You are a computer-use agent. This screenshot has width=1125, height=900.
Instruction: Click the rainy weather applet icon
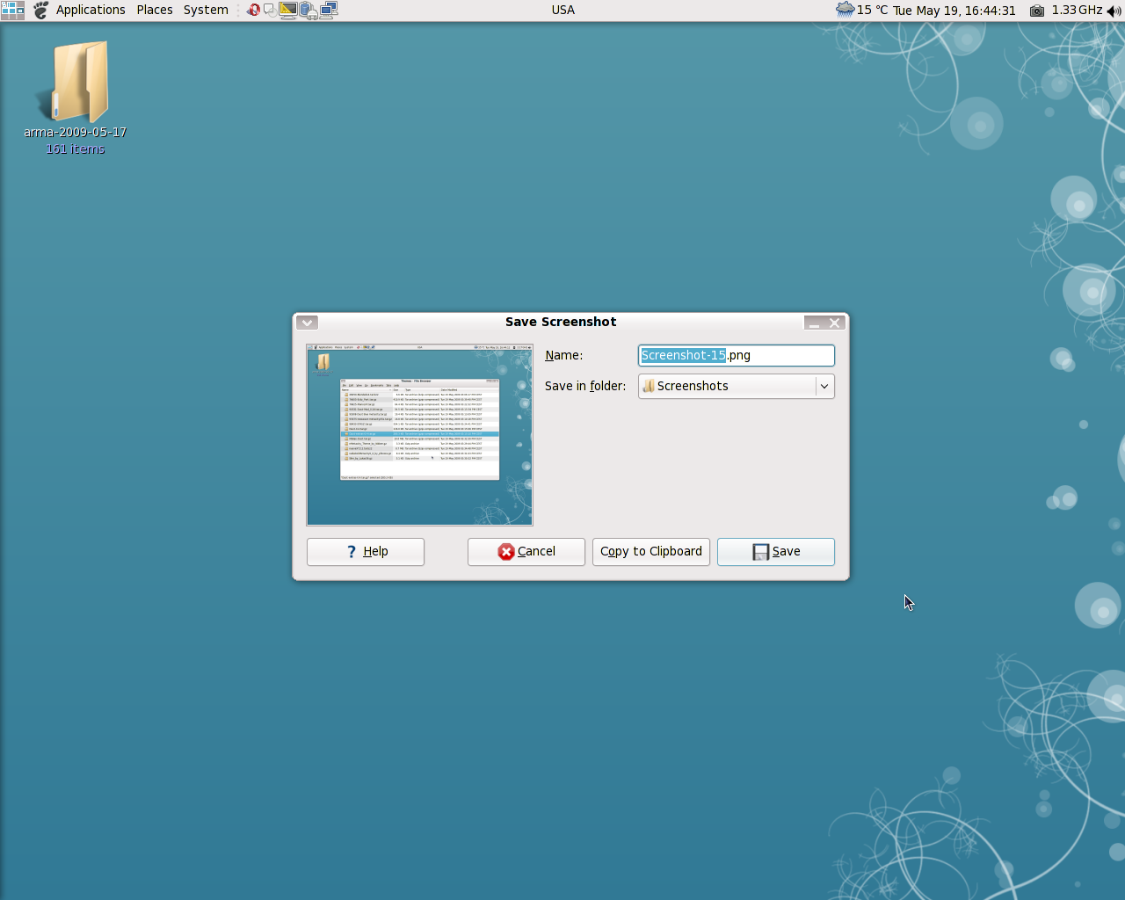pos(845,10)
